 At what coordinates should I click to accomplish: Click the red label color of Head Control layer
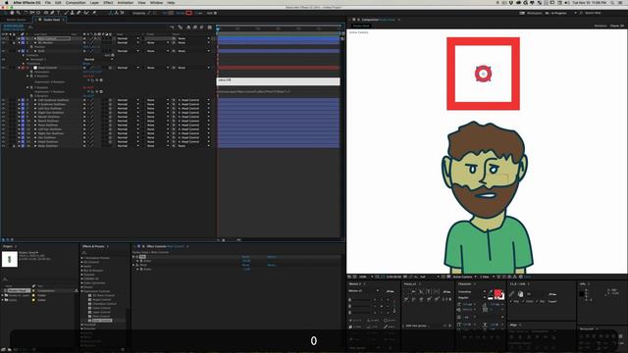coord(23,68)
